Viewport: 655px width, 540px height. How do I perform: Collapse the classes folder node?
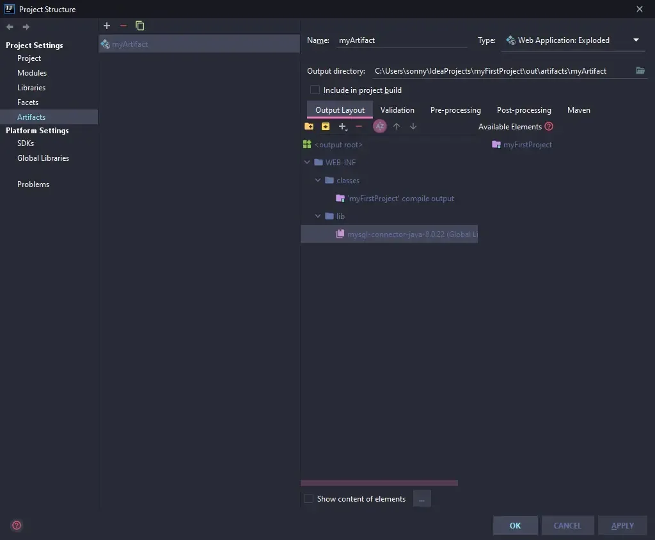318,181
